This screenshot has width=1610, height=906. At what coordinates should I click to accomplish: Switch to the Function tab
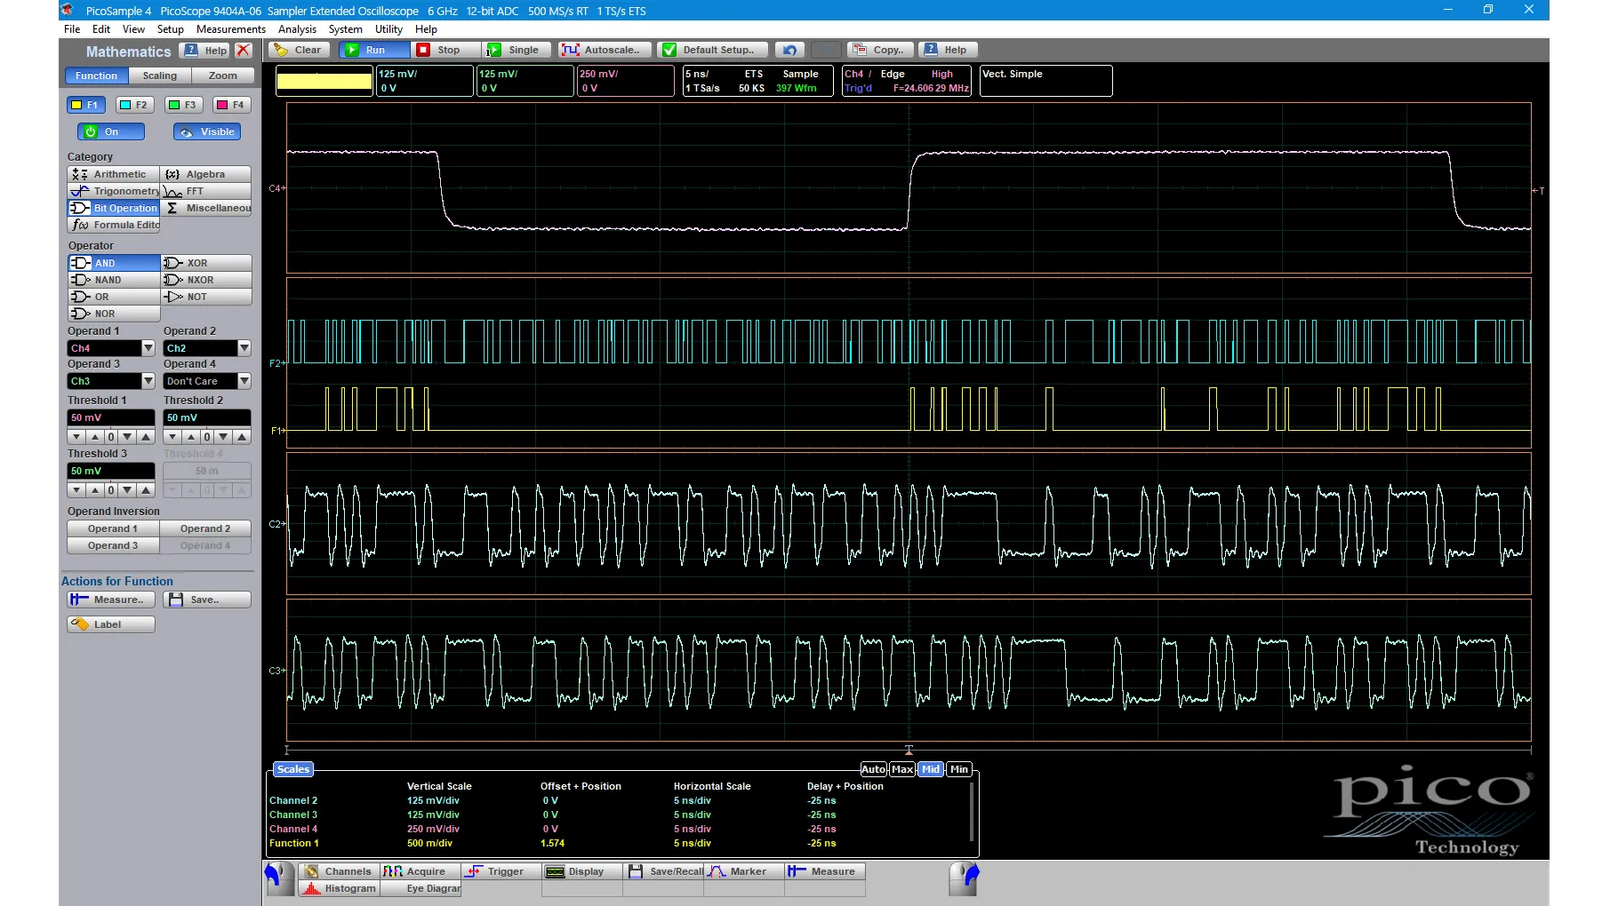point(96,75)
